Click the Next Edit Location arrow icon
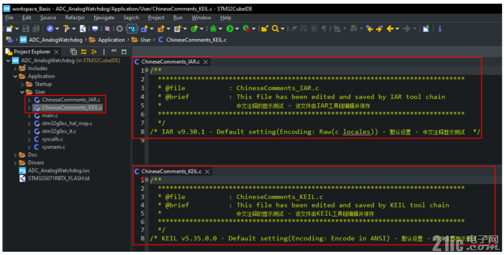 (379, 28)
